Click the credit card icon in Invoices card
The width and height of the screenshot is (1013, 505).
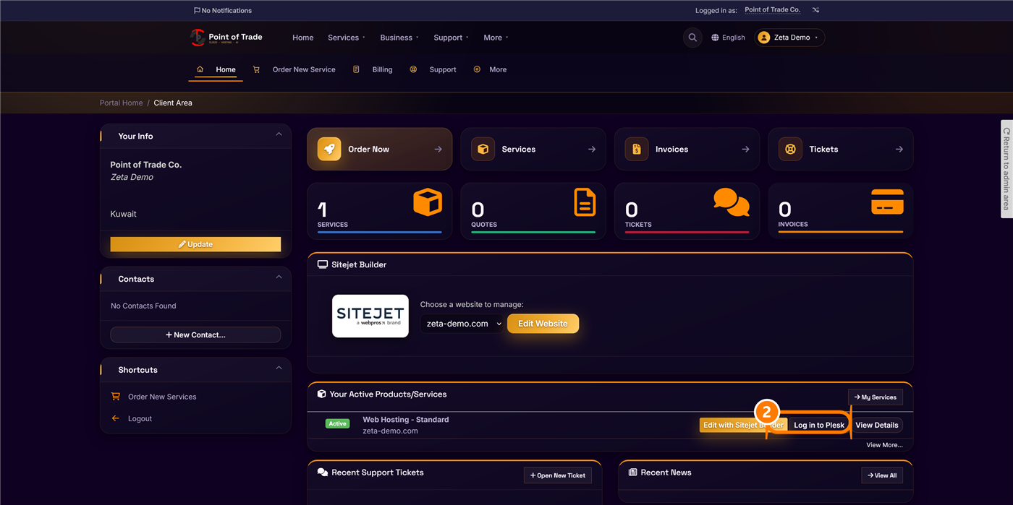tap(887, 202)
